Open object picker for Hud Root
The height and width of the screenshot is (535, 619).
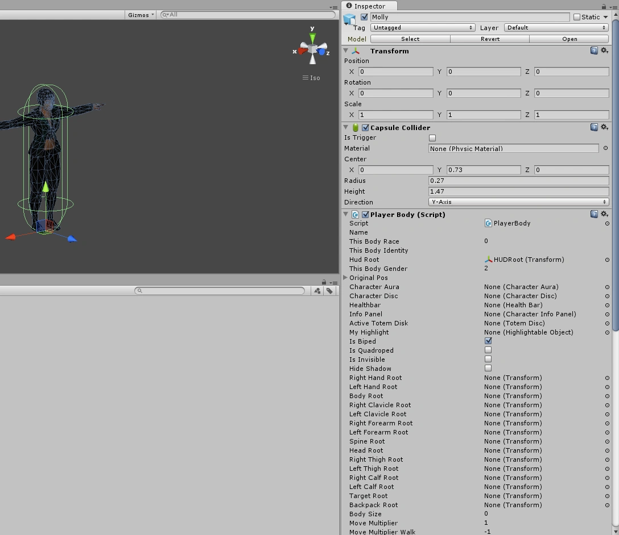tap(607, 260)
